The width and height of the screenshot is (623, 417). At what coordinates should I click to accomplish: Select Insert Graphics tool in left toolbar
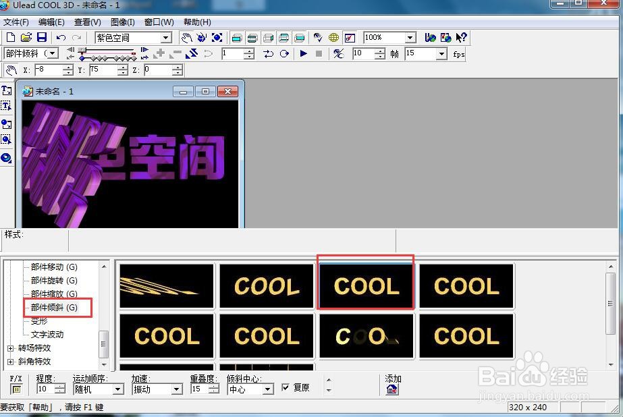point(6,124)
